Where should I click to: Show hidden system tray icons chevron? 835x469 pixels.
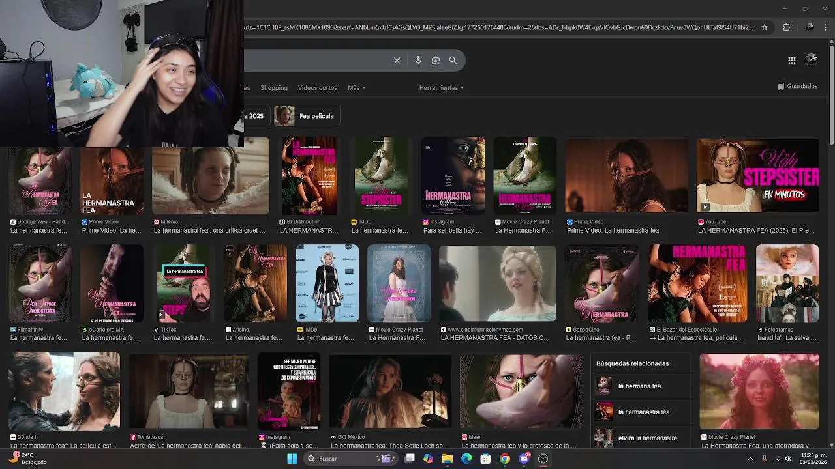750,459
